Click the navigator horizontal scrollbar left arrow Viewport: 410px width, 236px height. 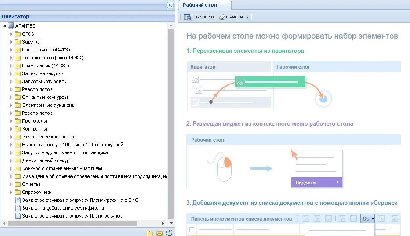point(4,223)
